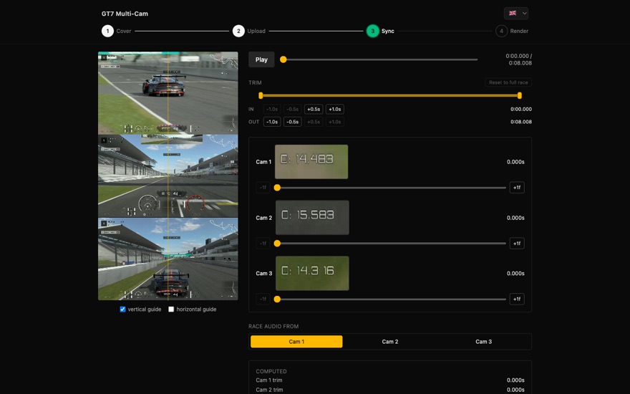Nudge IN point by +1.0s

click(x=335, y=110)
